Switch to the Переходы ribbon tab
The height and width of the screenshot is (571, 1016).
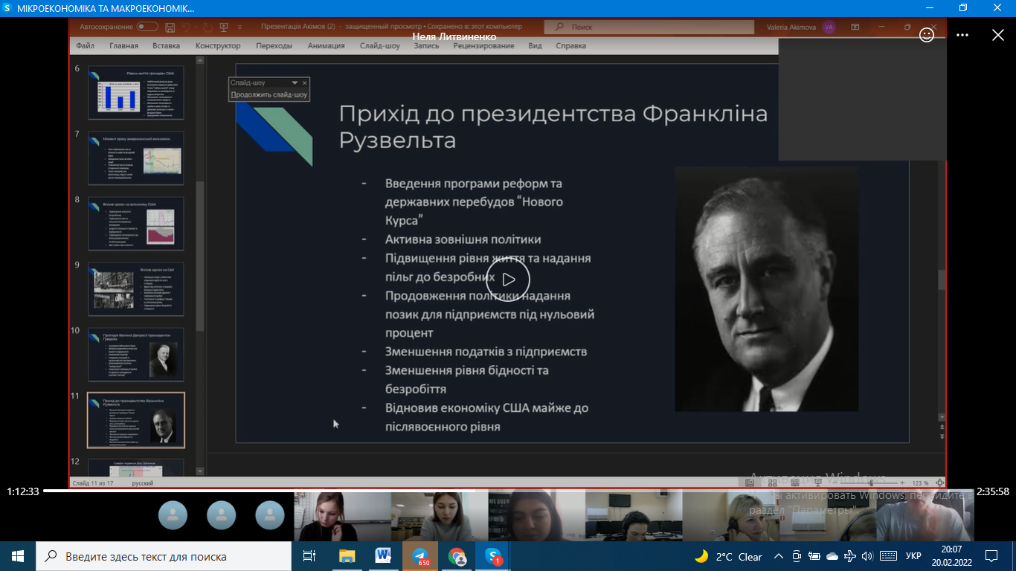274,45
